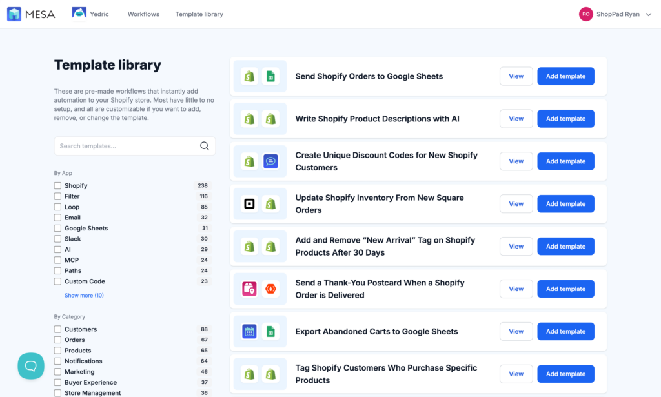Select the Template library nav item
Screen dimensions: 661x397
coord(199,14)
